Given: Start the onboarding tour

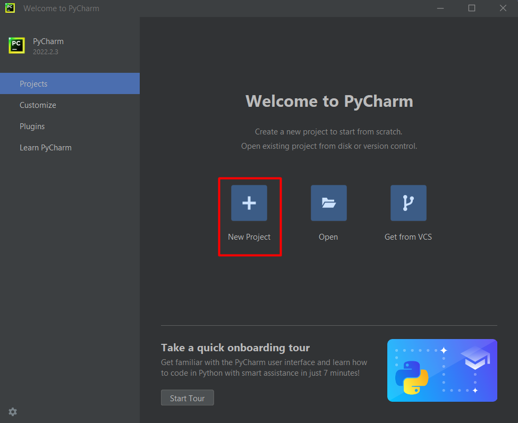Looking at the screenshot, I should click(188, 398).
